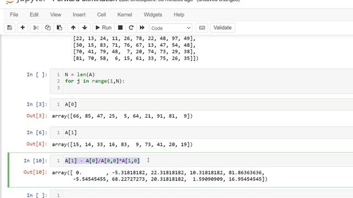Screen dimensions: 353x198
Task: Restart the kernel with the circular arrow icon
Action: tap(131, 28)
